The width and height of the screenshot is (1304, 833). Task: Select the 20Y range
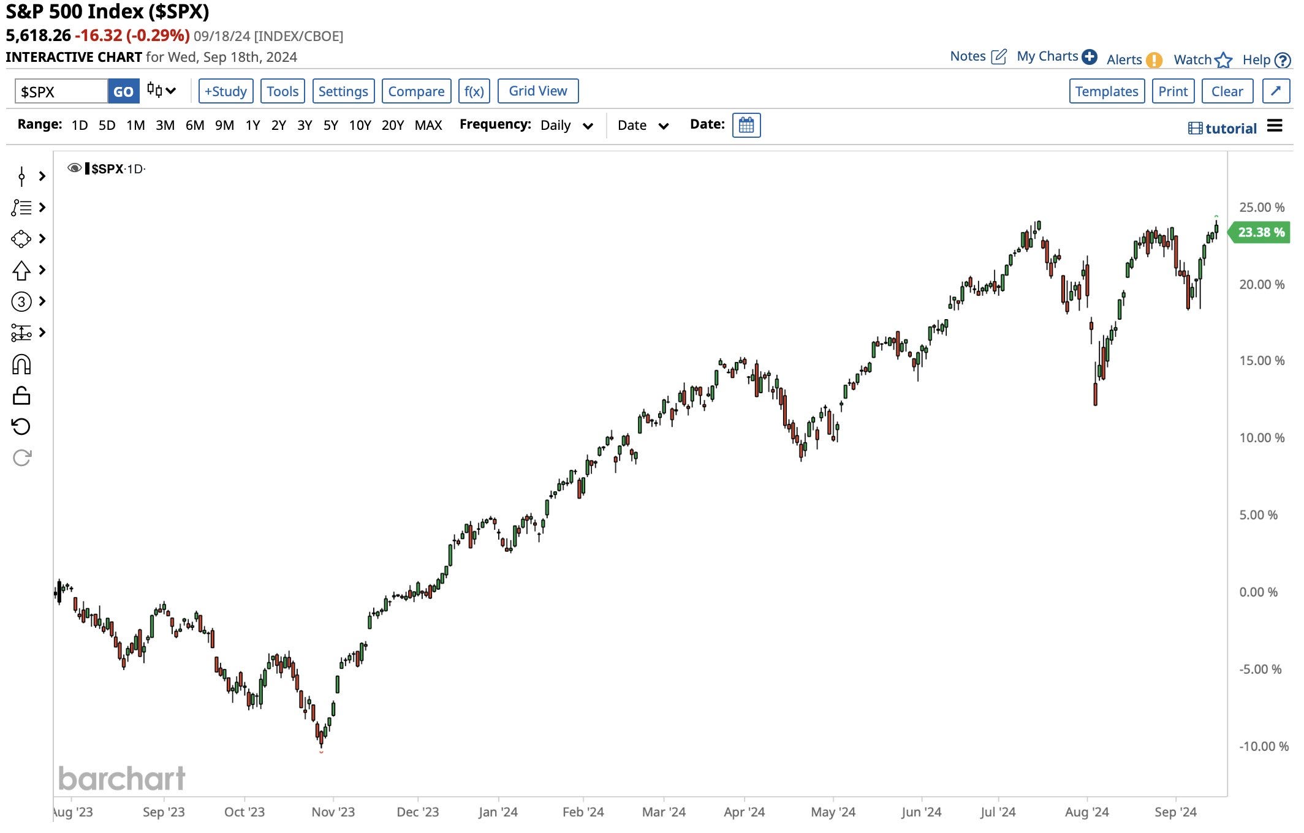393,125
